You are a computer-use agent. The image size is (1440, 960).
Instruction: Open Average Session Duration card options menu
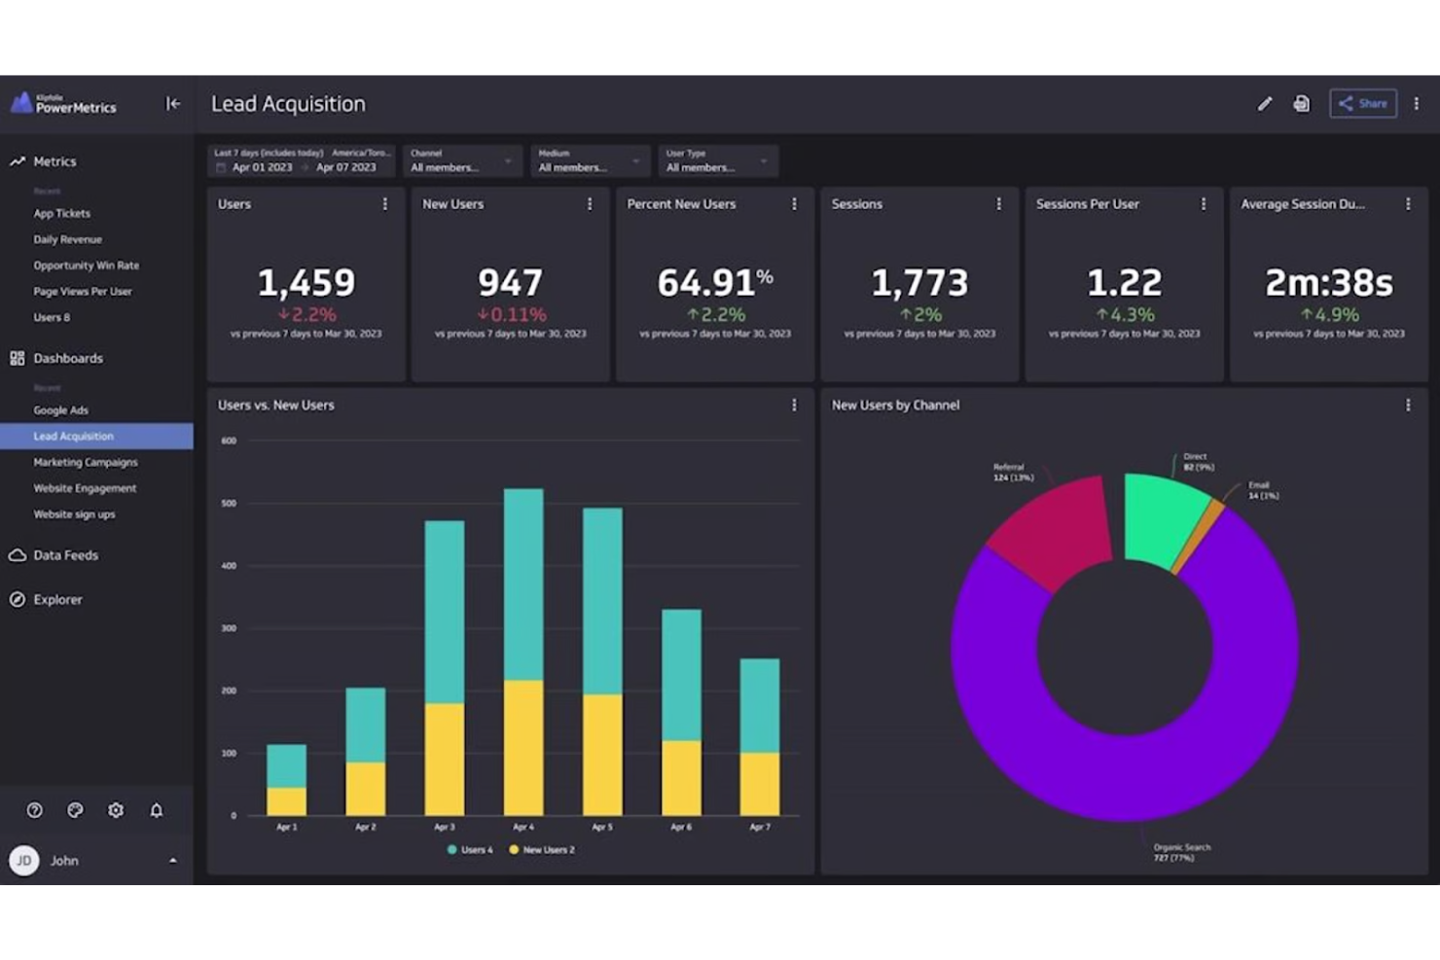point(1408,204)
